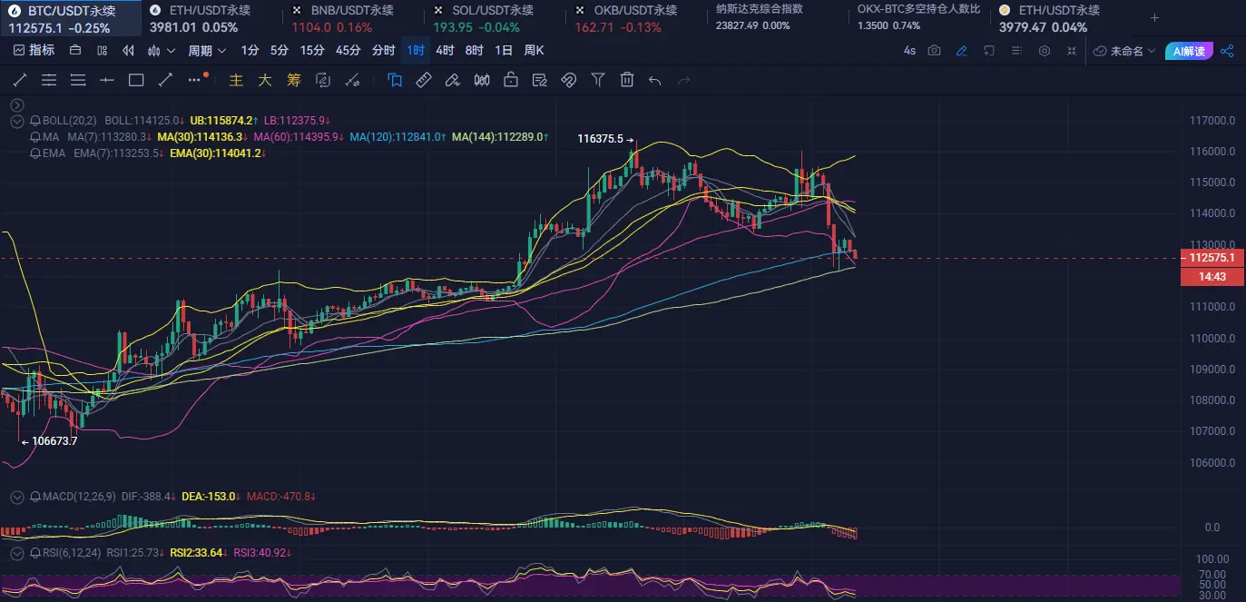Expand the collapsed panel arrow above BOLL
The image size is (1246, 602).
16,105
